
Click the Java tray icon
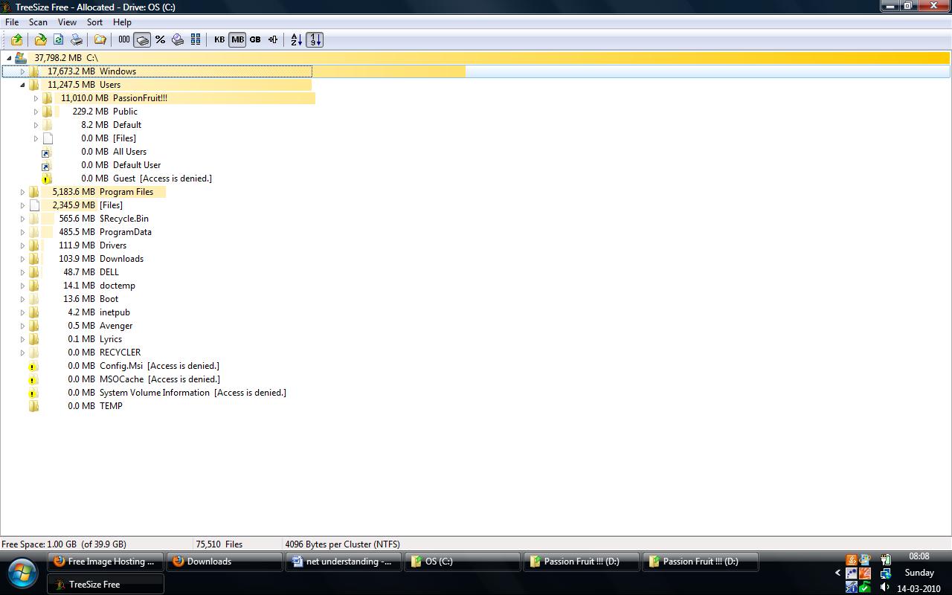pyautogui.click(x=852, y=559)
